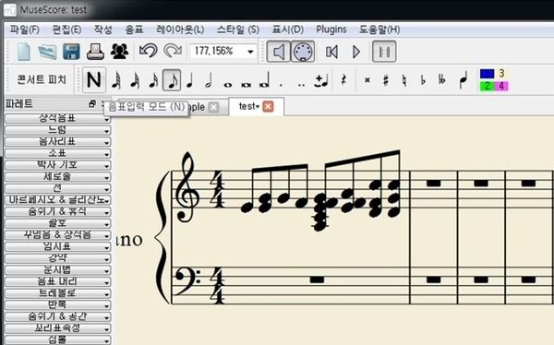Open the 레이아웃(L) menu

pyautogui.click(x=180, y=30)
